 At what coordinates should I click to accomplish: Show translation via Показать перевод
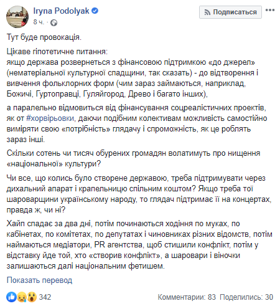pyautogui.click(x=39, y=280)
